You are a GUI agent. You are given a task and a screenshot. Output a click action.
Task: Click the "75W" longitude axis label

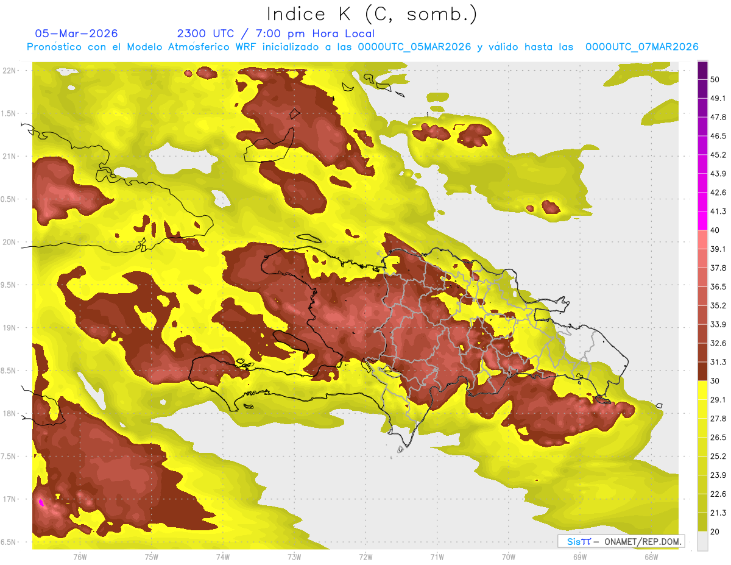pyautogui.click(x=151, y=557)
